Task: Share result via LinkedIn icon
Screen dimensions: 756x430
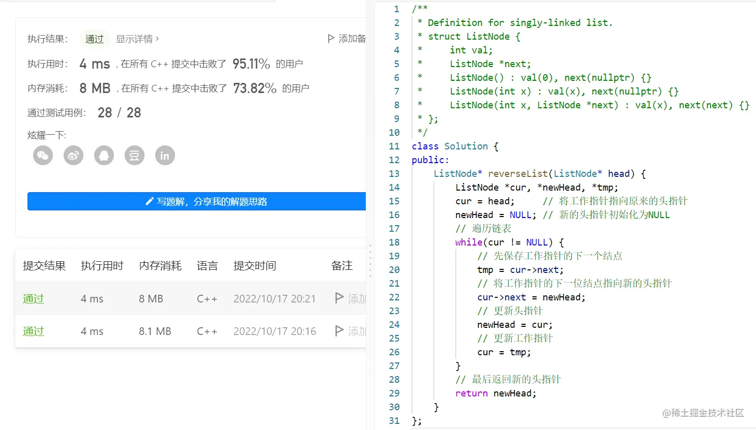Action: coord(165,156)
